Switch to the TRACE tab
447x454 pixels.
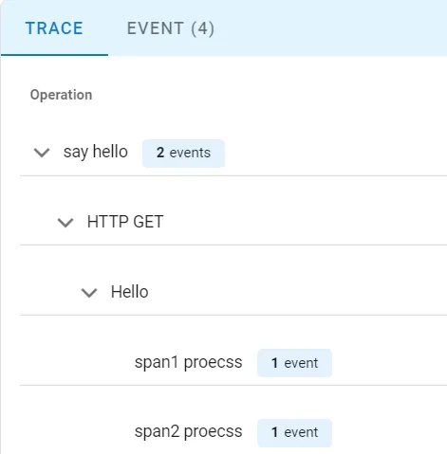pos(54,28)
